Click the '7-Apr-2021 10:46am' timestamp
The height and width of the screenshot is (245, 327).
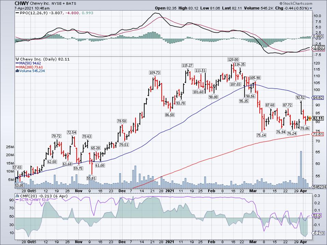click(32, 8)
